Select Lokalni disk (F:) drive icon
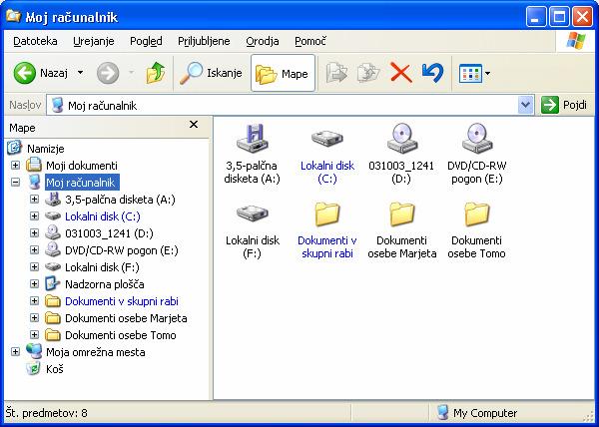The image size is (599, 427). [x=253, y=213]
